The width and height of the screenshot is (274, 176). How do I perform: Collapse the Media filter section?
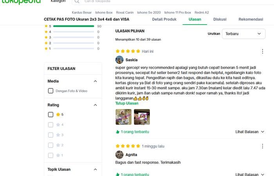click(x=95, y=81)
